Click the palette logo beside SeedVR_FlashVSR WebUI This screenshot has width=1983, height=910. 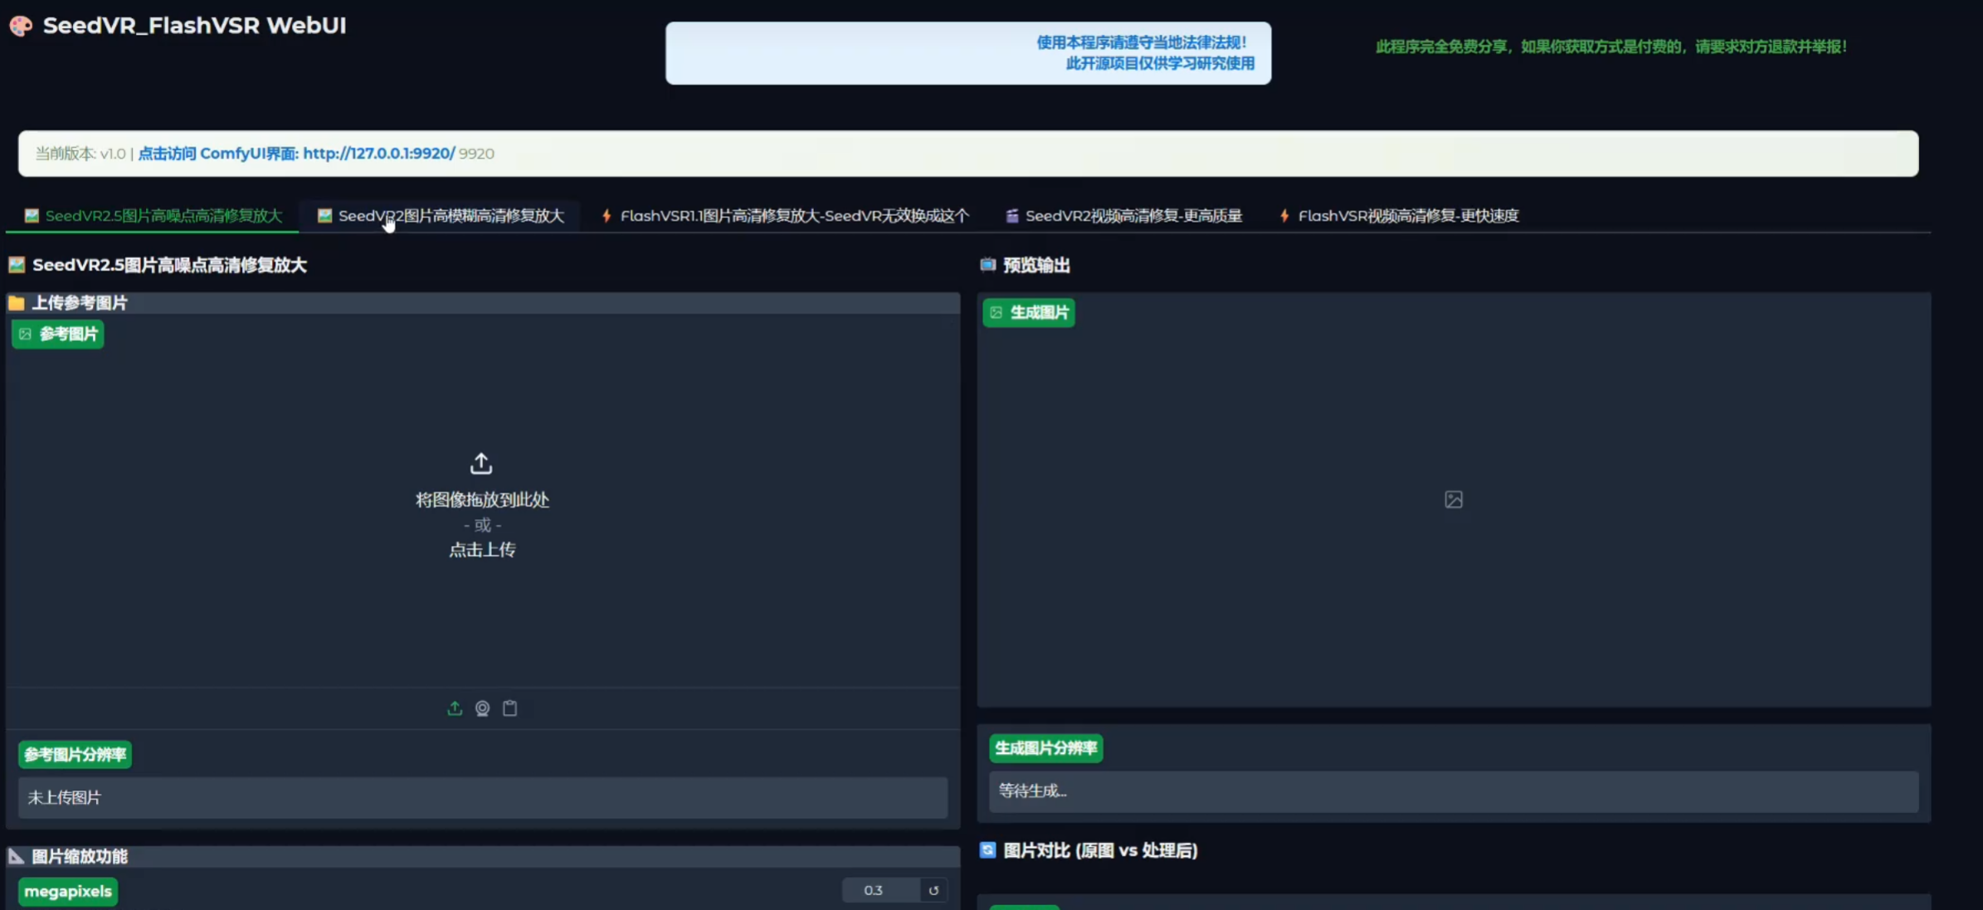(21, 26)
